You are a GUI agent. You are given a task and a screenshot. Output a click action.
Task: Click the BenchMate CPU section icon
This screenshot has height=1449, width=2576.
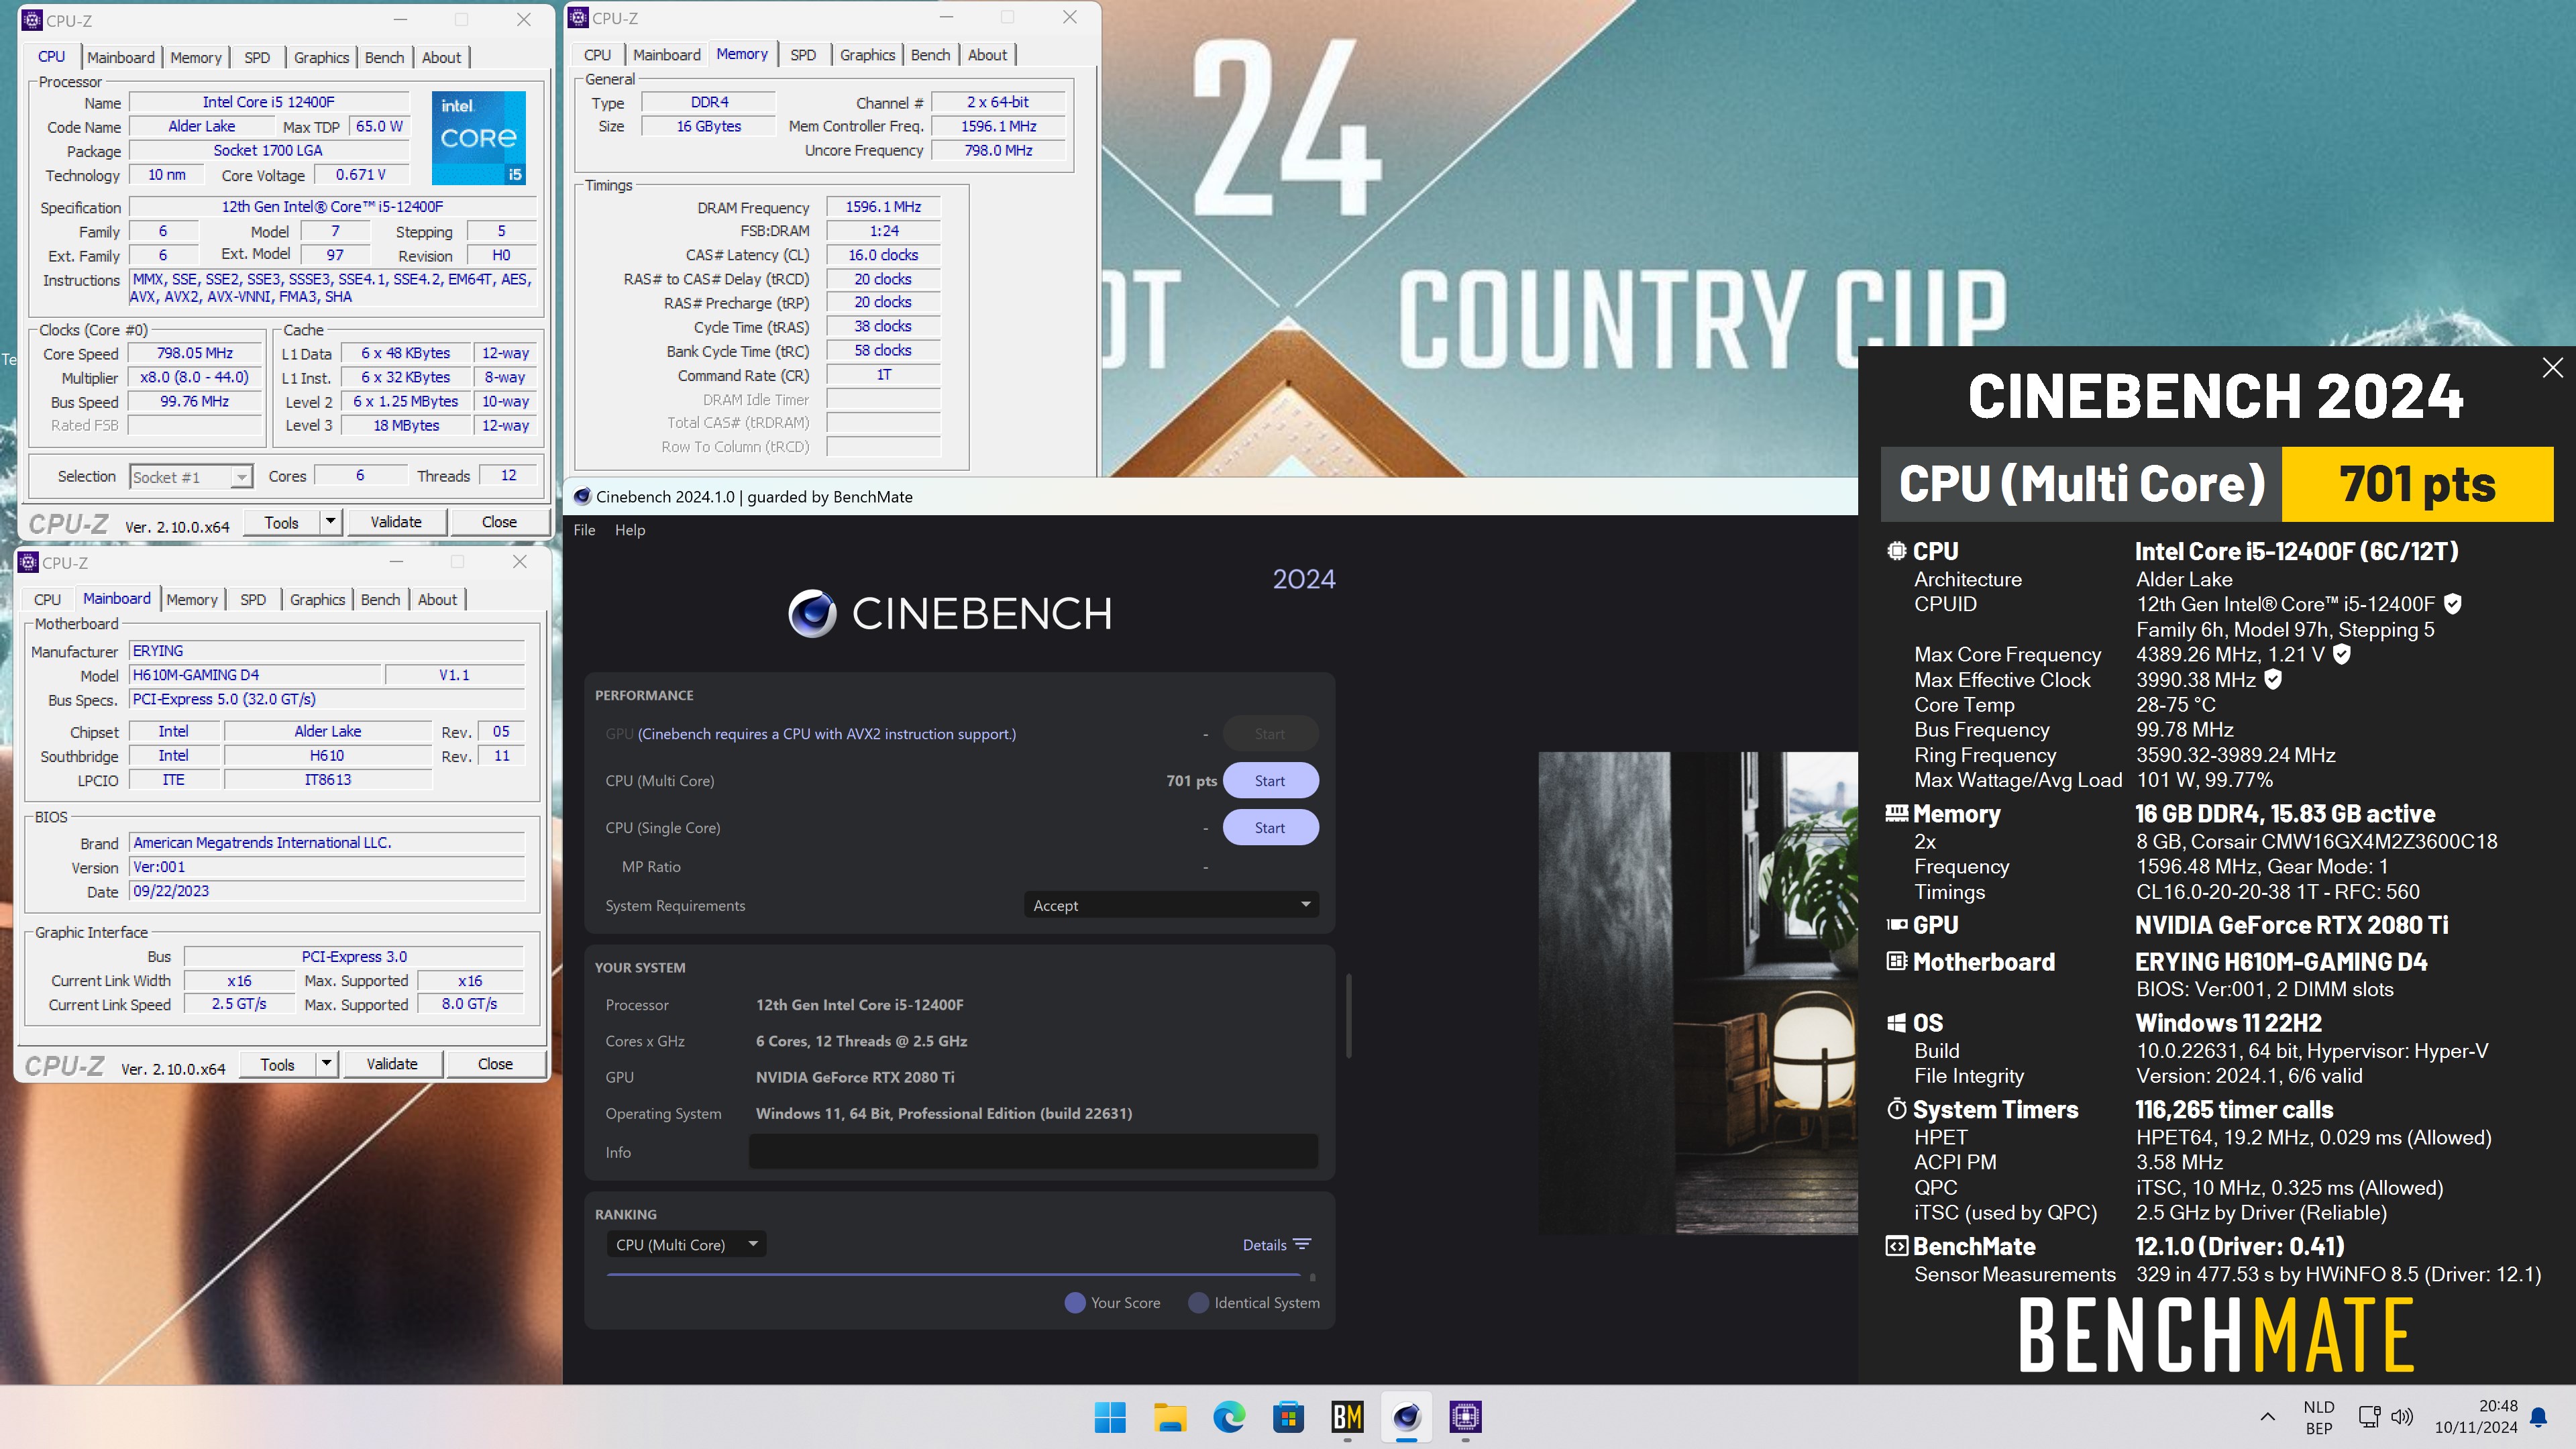[1896, 551]
